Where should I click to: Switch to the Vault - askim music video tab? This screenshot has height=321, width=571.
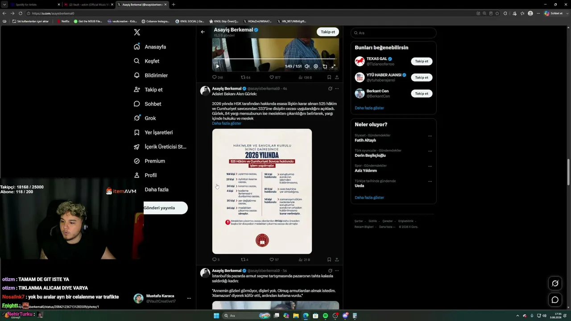88,4
